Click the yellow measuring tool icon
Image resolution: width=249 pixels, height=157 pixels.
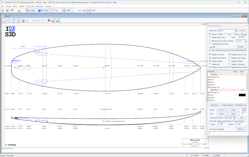tap(19, 11)
